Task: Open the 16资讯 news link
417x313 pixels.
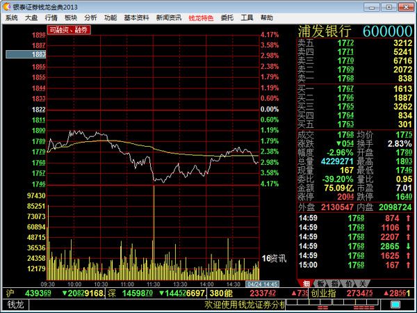Action: (x=274, y=259)
